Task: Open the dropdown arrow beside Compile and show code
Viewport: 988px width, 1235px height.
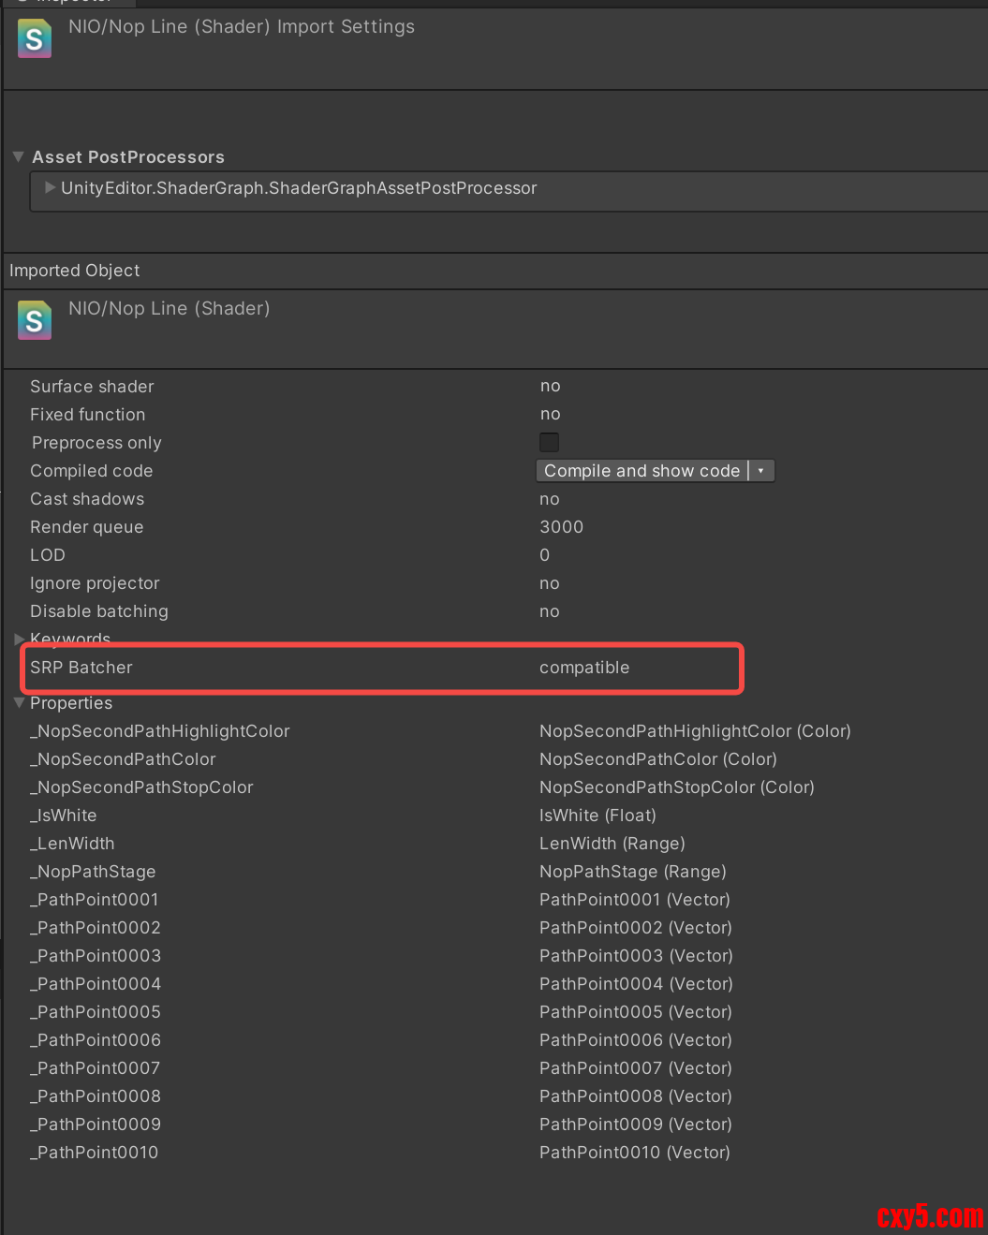Action: point(761,471)
